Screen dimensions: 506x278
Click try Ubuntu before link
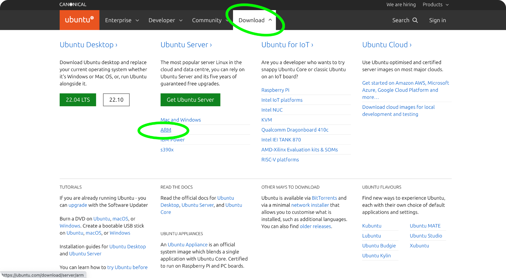click(127, 267)
